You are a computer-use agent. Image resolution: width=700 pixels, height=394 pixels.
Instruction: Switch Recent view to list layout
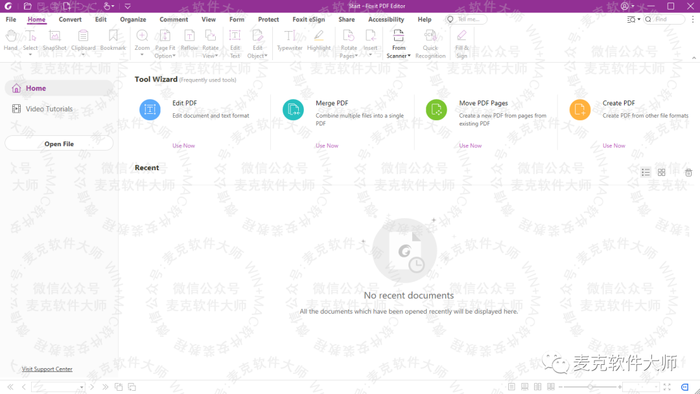[646, 173]
